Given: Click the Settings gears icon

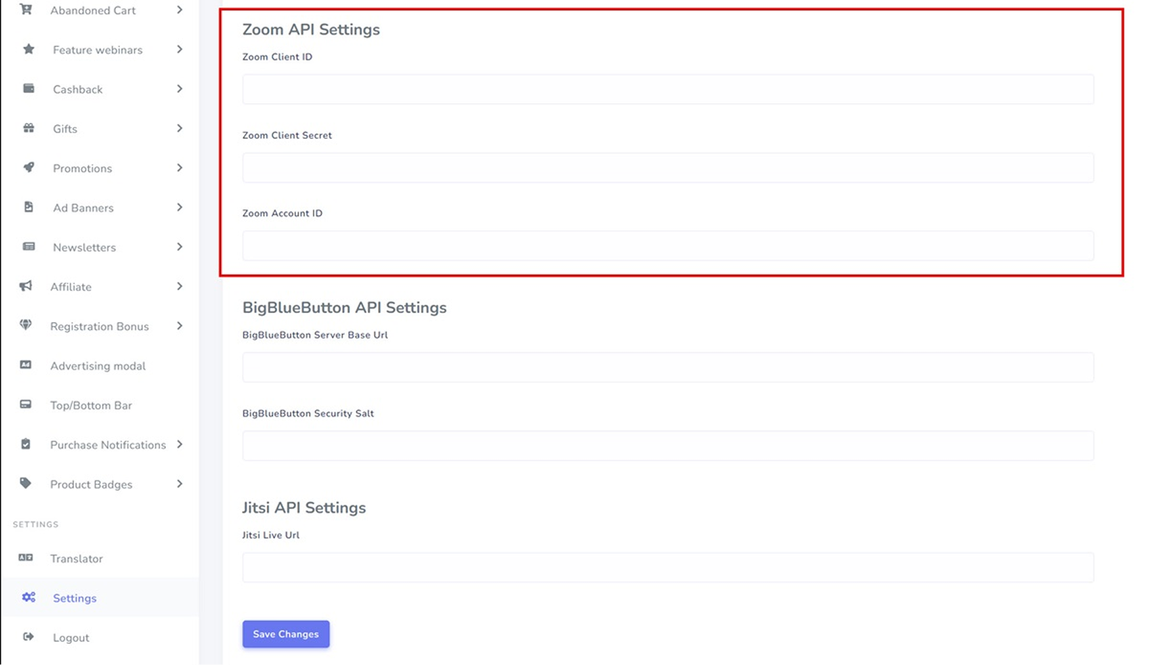Looking at the screenshot, I should click(x=29, y=597).
